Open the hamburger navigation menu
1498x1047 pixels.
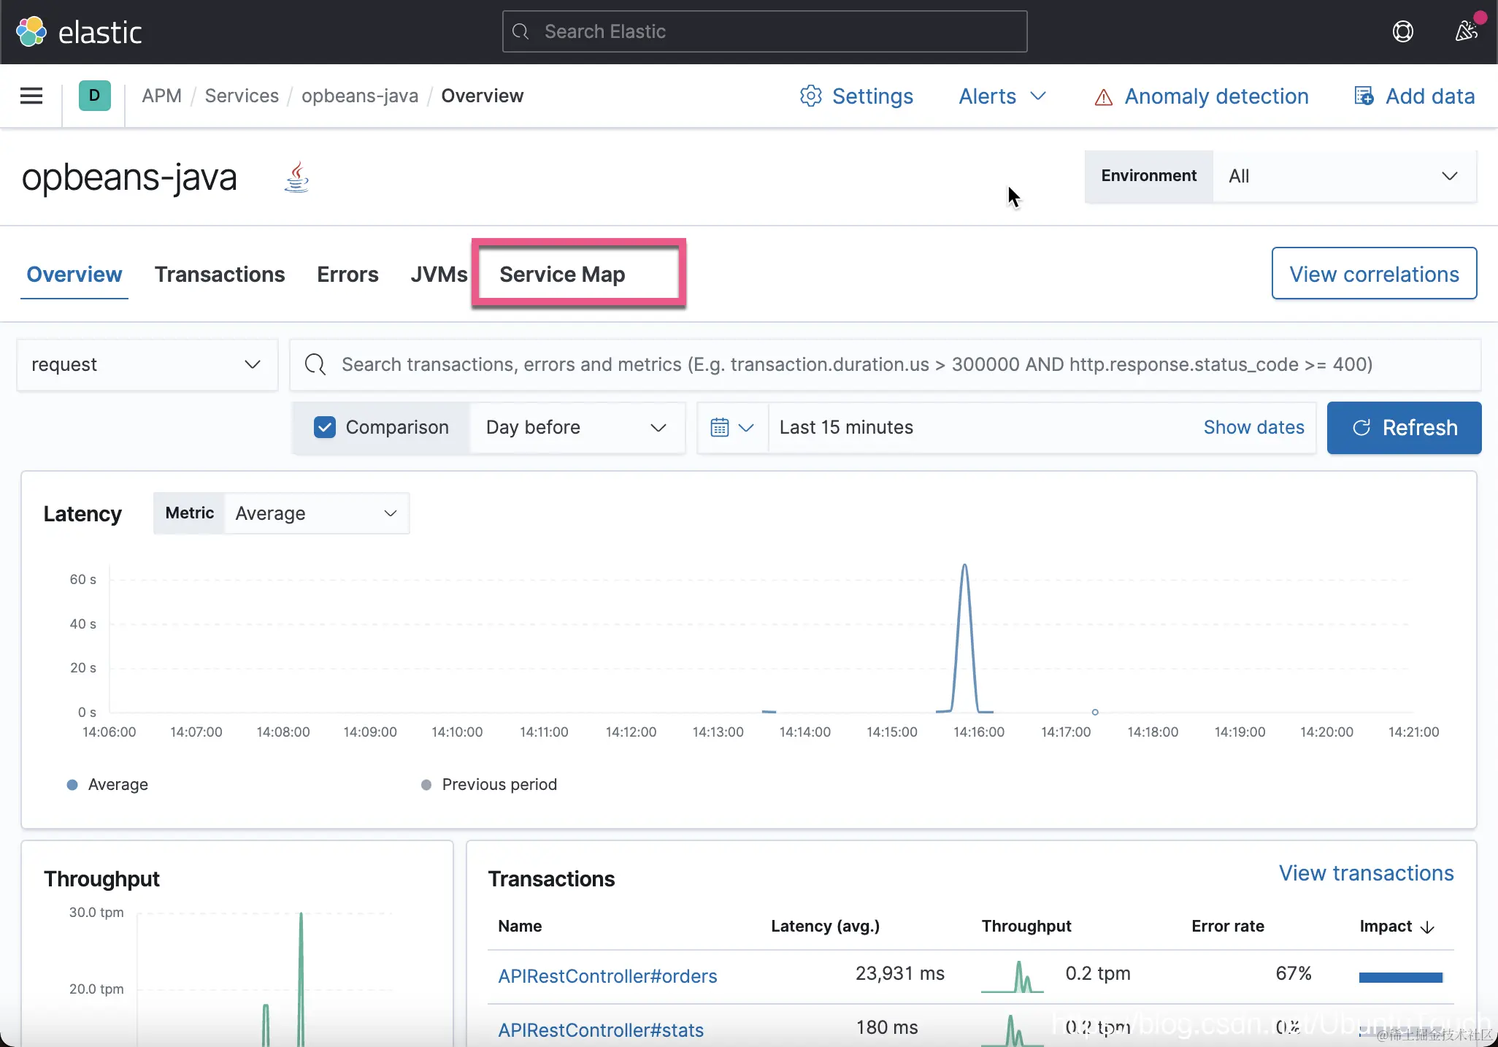(31, 96)
